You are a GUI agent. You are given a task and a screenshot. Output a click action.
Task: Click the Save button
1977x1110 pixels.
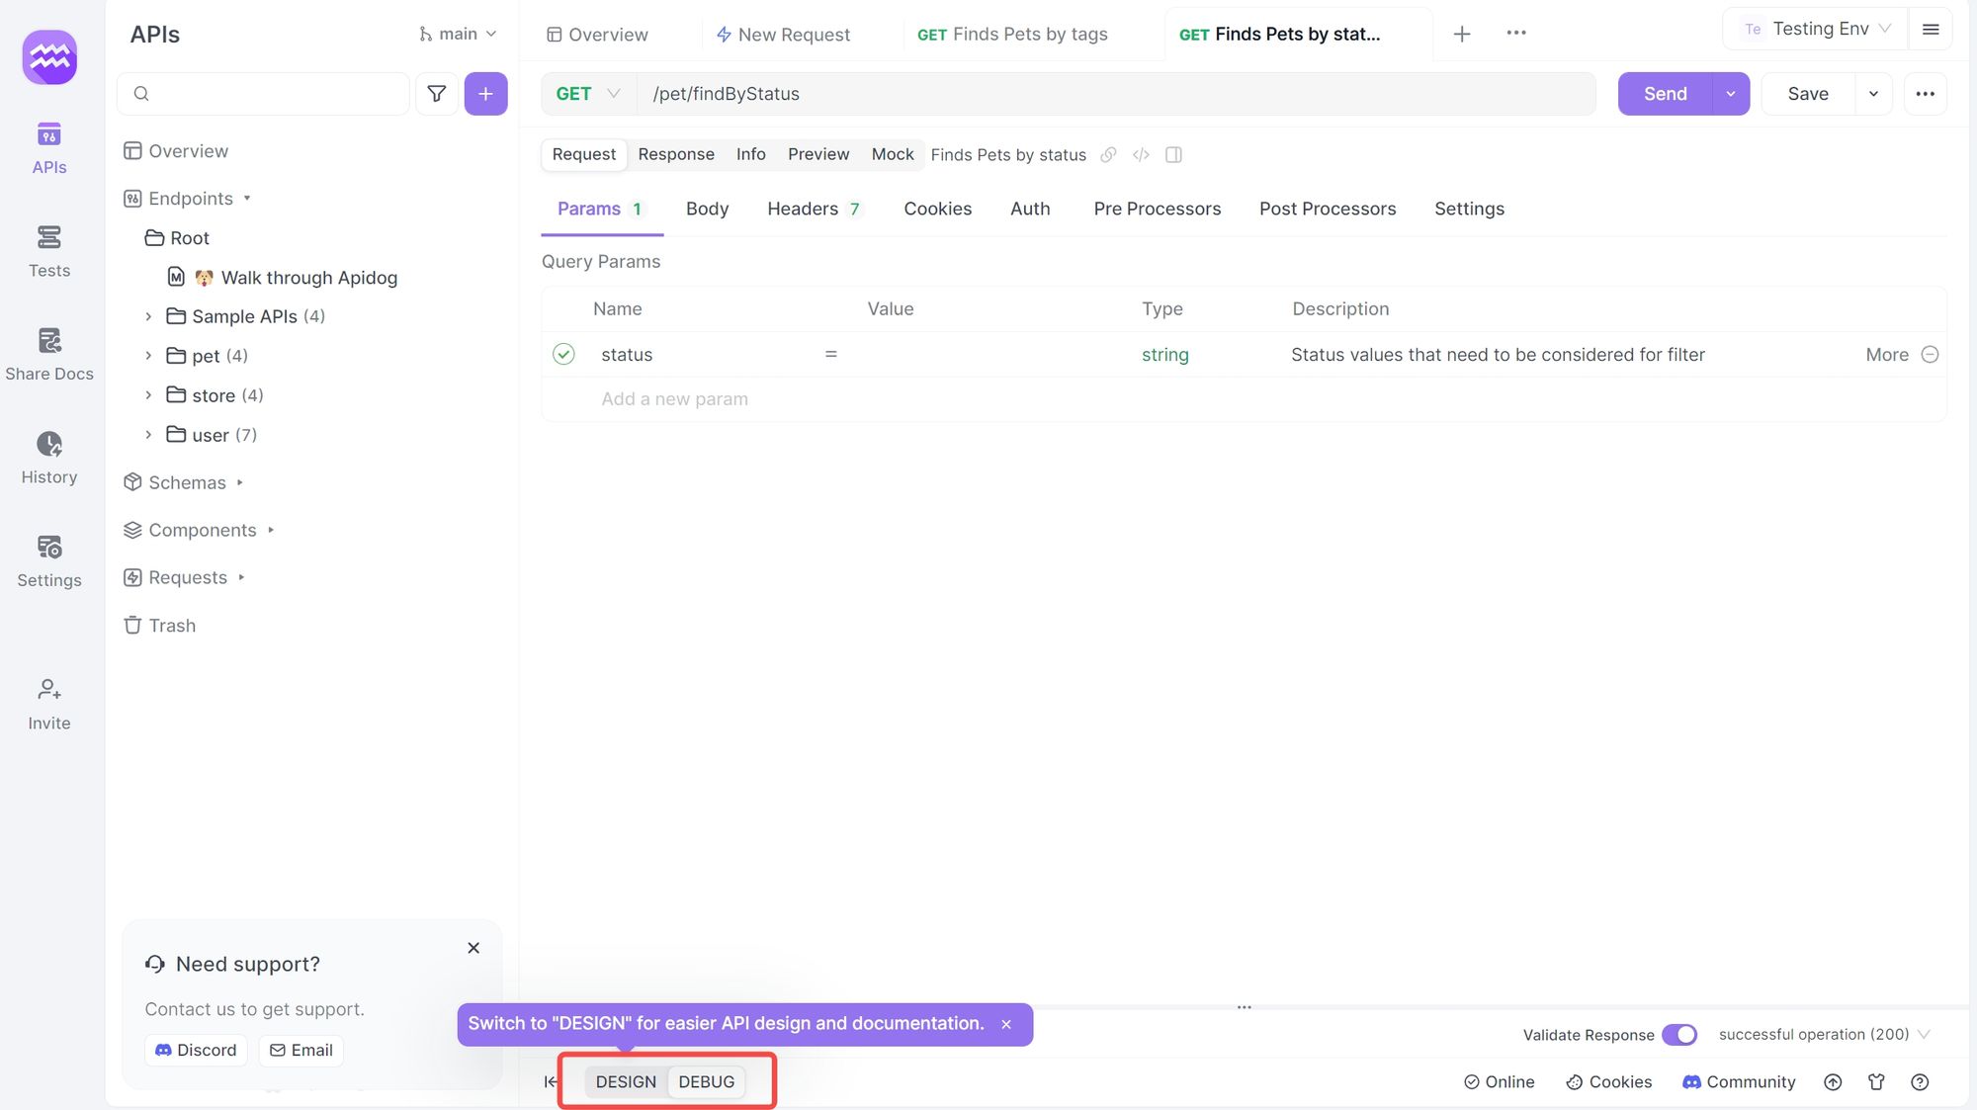pyautogui.click(x=1808, y=94)
